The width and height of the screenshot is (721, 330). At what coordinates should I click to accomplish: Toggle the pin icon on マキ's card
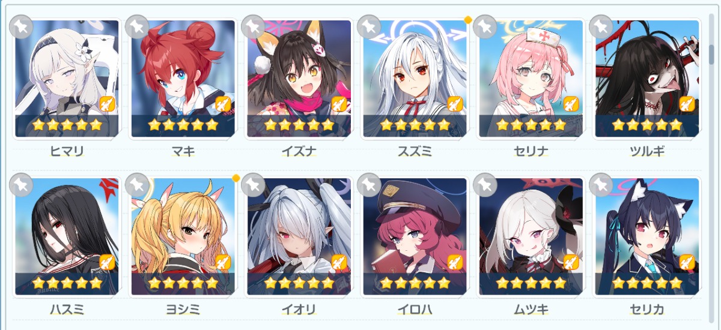point(137,26)
